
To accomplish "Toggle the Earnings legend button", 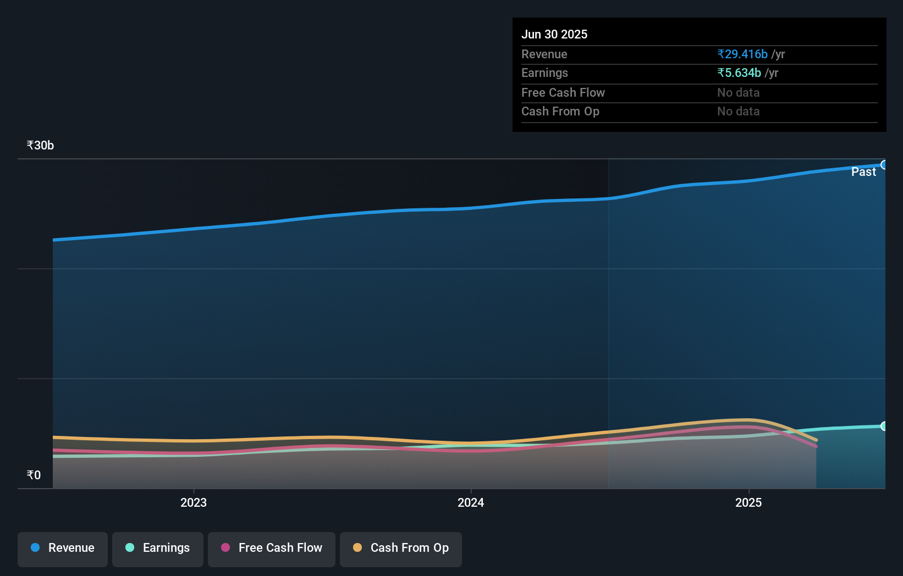I will point(158,549).
